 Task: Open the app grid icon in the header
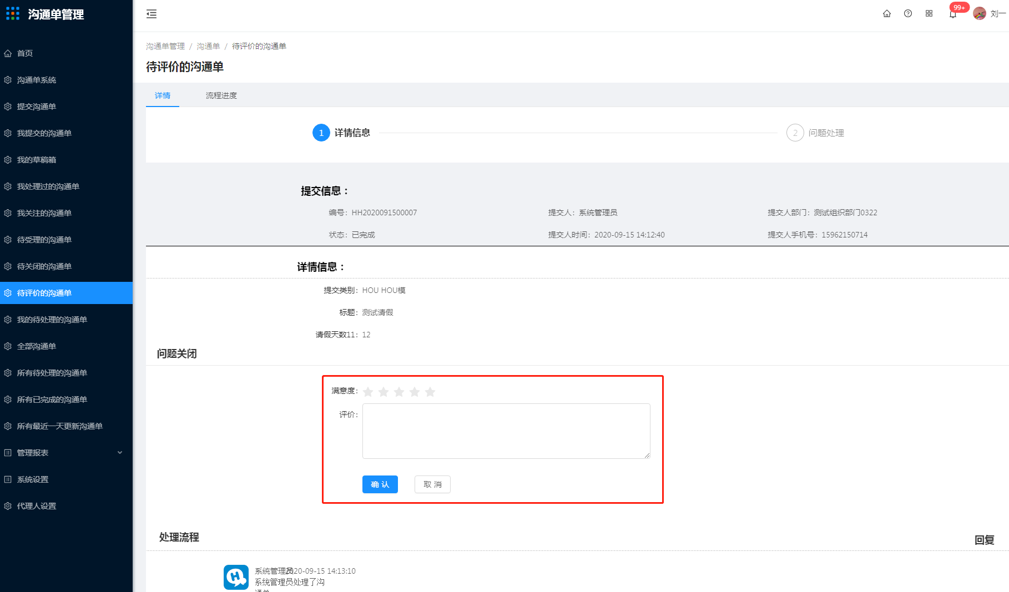[x=929, y=13]
